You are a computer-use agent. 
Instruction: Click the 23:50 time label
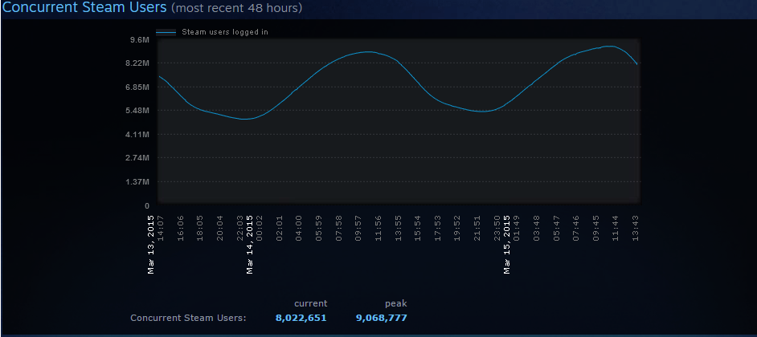(x=497, y=228)
